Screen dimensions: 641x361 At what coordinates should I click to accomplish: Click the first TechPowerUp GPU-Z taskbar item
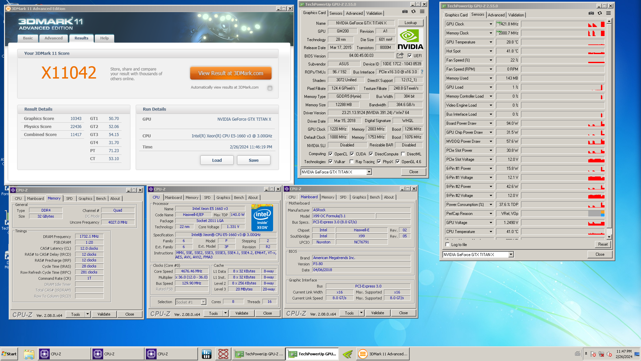tap(259, 354)
